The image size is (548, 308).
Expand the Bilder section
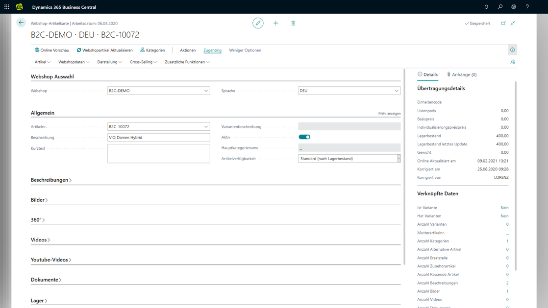[39, 200]
